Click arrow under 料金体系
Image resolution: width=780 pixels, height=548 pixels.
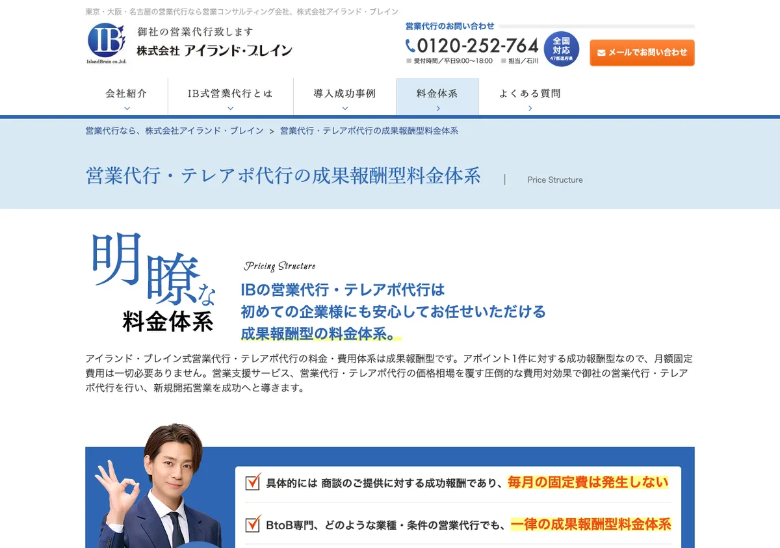pos(438,109)
